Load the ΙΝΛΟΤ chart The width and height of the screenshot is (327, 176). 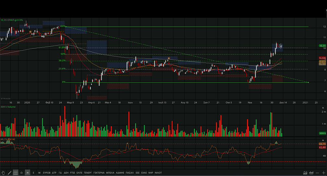158,173
